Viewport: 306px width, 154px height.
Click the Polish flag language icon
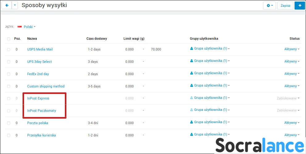coord(20,27)
